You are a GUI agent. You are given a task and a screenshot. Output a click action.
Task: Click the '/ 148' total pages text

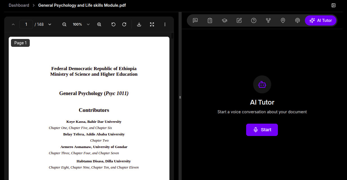(39, 24)
